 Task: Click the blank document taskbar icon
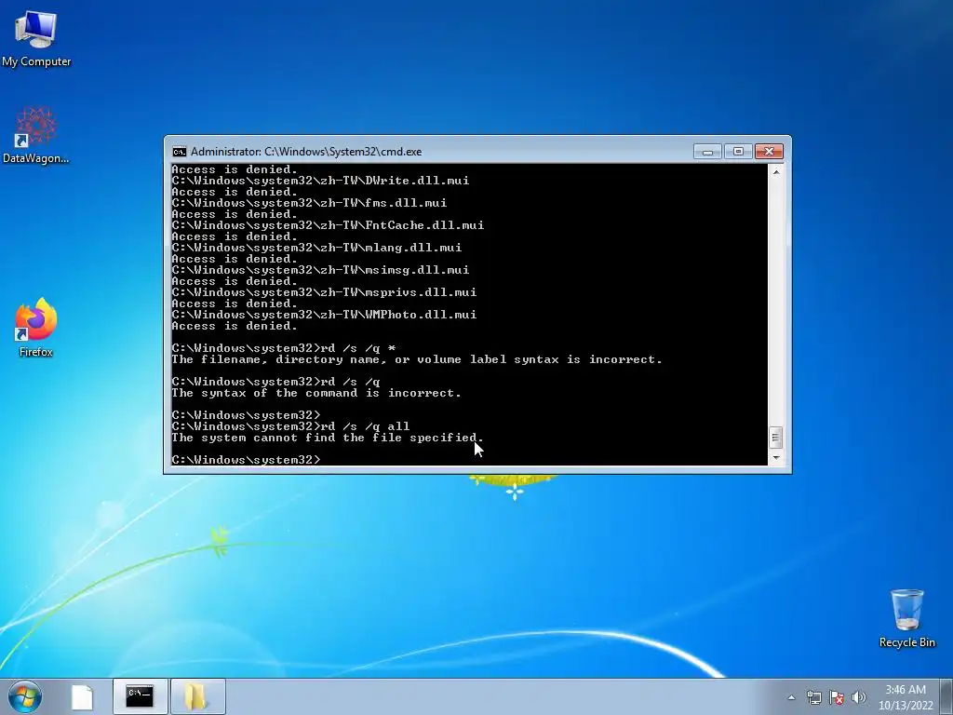[82, 696]
